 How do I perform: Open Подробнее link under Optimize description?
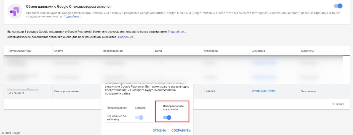click(72, 17)
